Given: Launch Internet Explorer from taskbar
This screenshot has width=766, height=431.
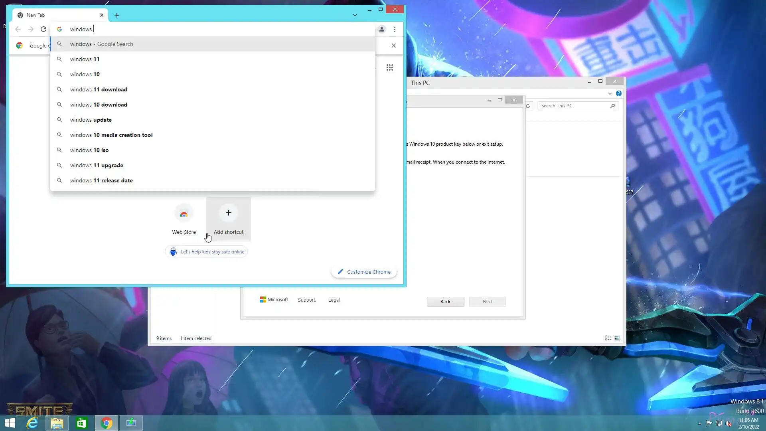Looking at the screenshot, I should (32, 423).
